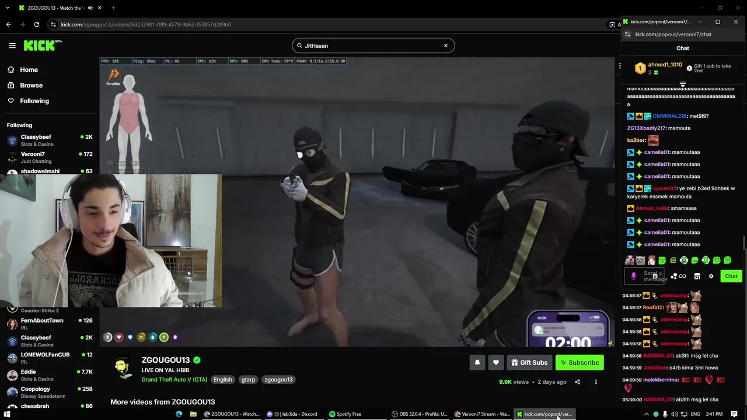Pick the last green smiley emote
The image size is (747, 420).
coord(727,260)
